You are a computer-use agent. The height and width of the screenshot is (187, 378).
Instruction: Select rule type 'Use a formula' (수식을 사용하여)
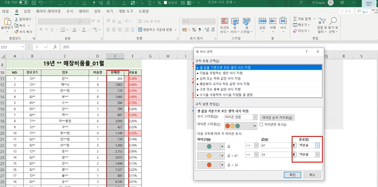click(x=258, y=95)
